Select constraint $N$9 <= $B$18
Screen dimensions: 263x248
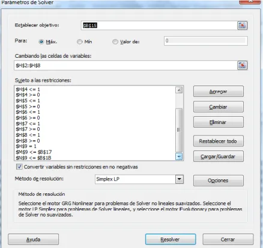coord(34,158)
